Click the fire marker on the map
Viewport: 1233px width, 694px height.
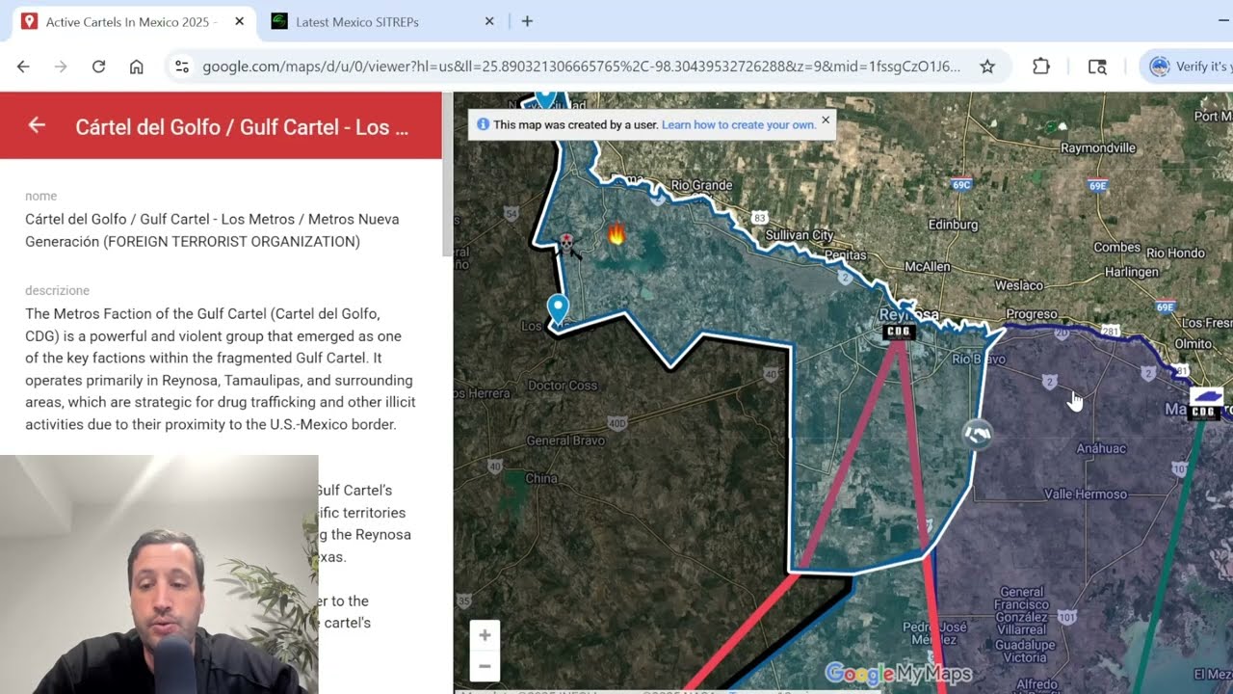click(x=616, y=233)
